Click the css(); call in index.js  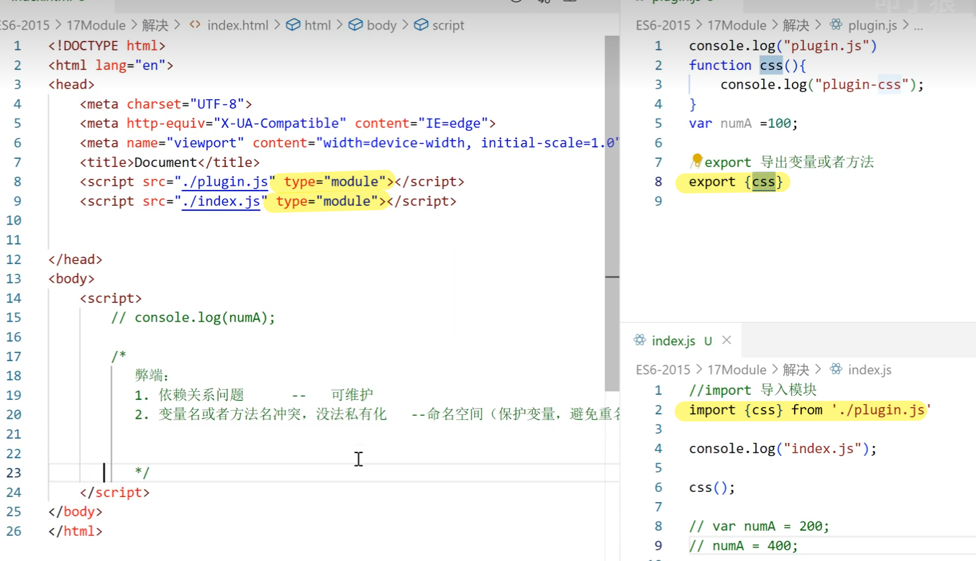712,488
